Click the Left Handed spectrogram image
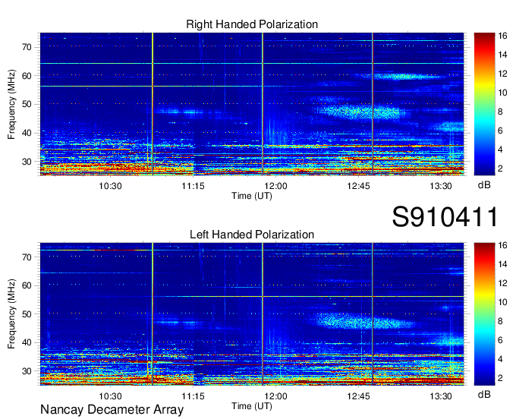 coord(252,313)
